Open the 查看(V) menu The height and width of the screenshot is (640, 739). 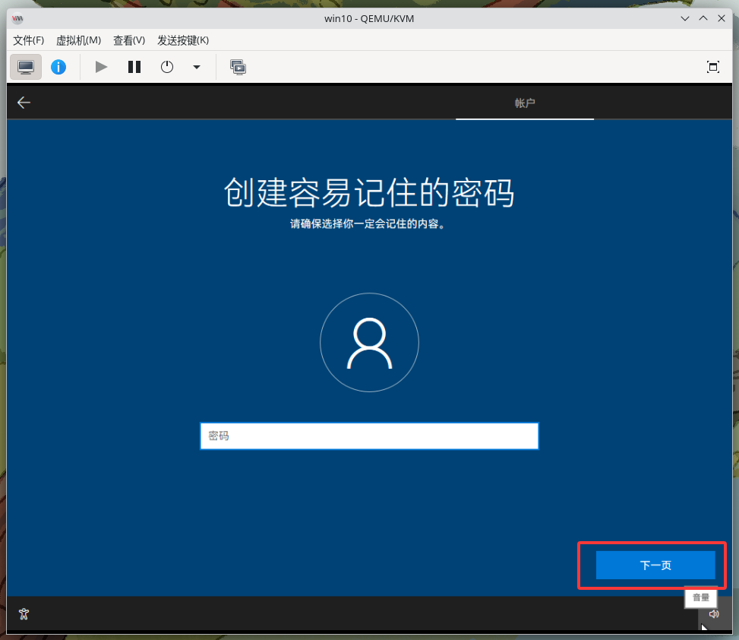pyautogui.click(x=129, y=40)
